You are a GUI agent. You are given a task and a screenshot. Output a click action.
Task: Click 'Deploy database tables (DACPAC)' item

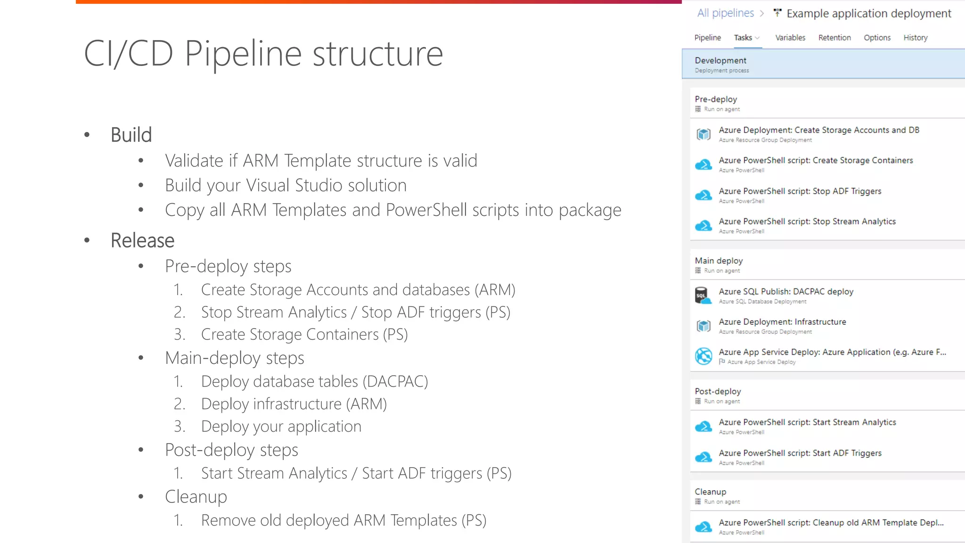[x=314, y=382]
